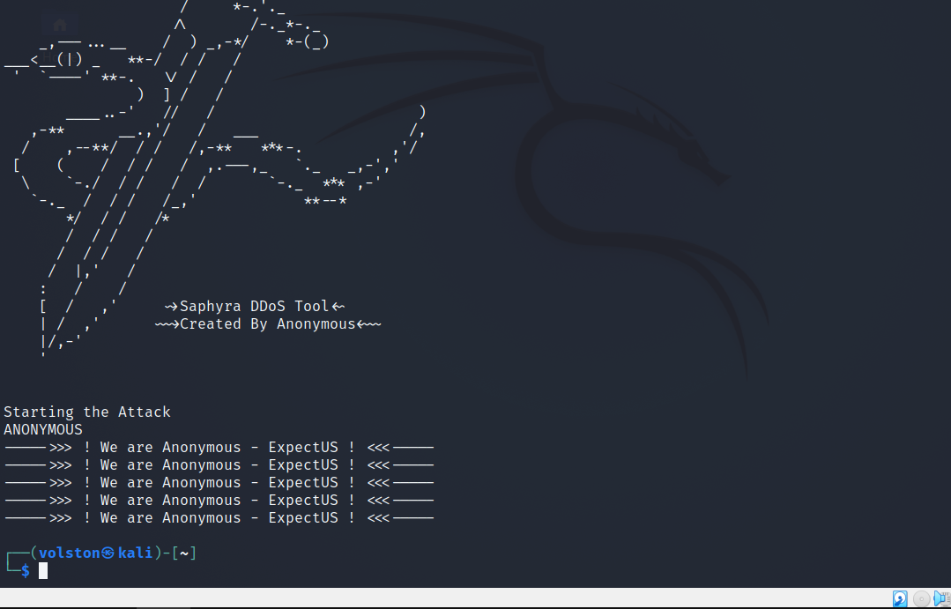This screenshot has height=609, width=951.
Task: Click the hard disk activity tray icon
Action: pos(900,598)
